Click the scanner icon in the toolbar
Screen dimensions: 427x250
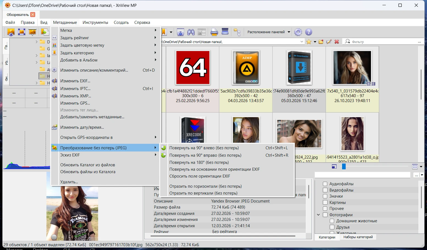[225, 32]
